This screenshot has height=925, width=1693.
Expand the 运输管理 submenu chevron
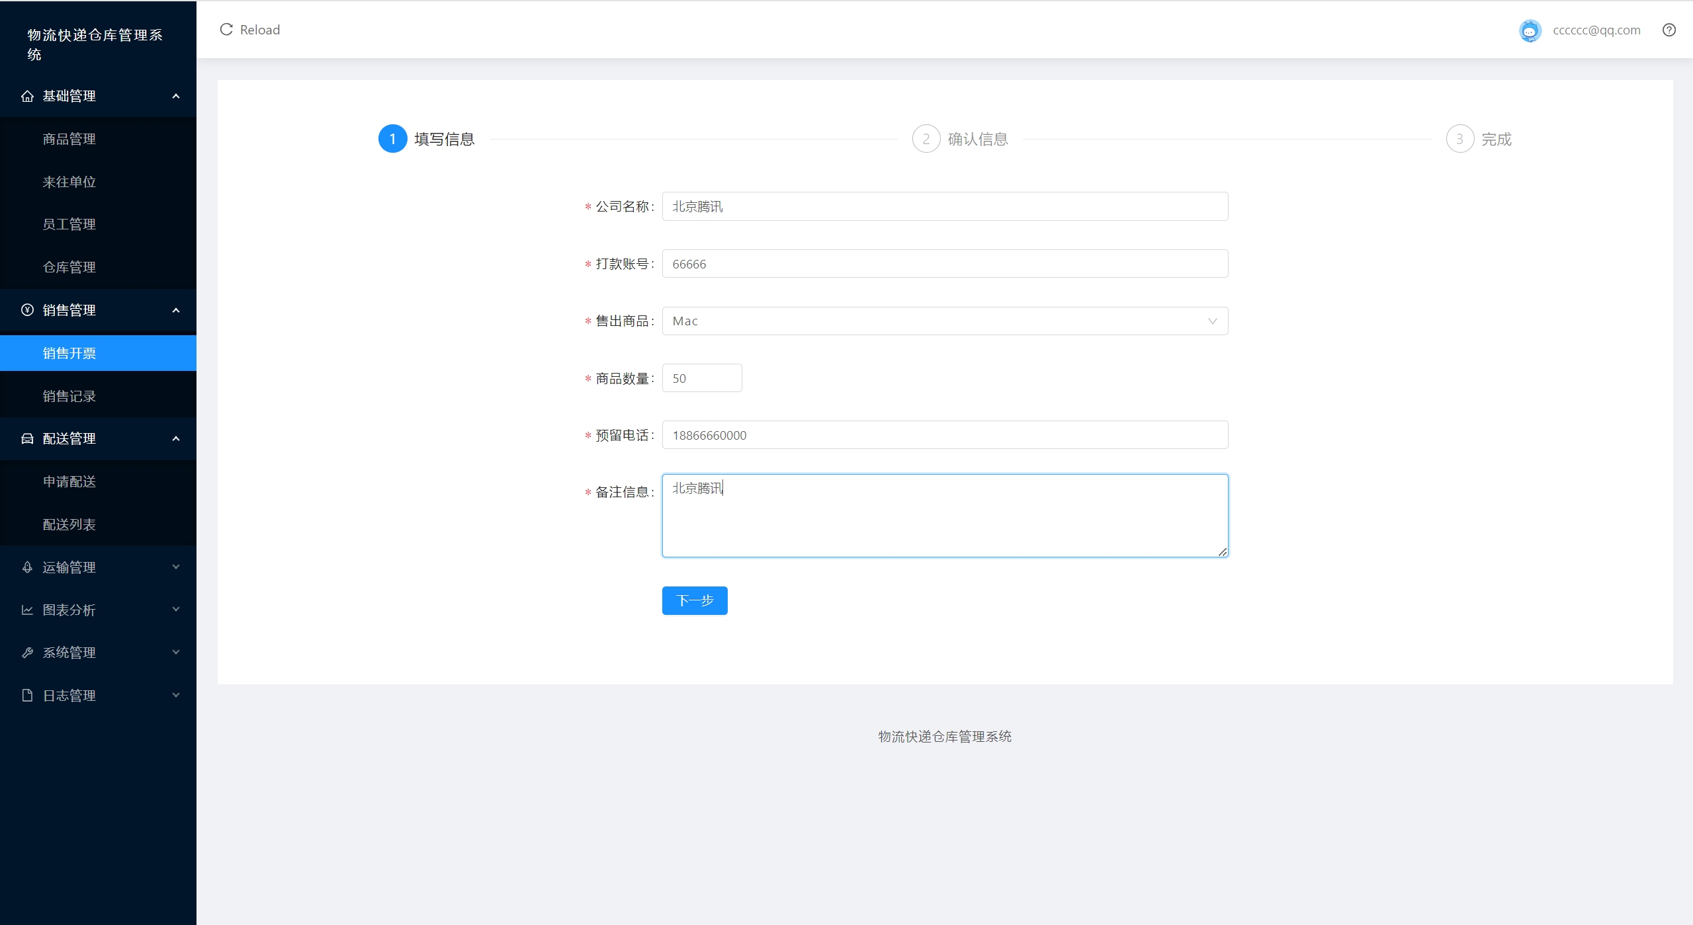[176, 567]
